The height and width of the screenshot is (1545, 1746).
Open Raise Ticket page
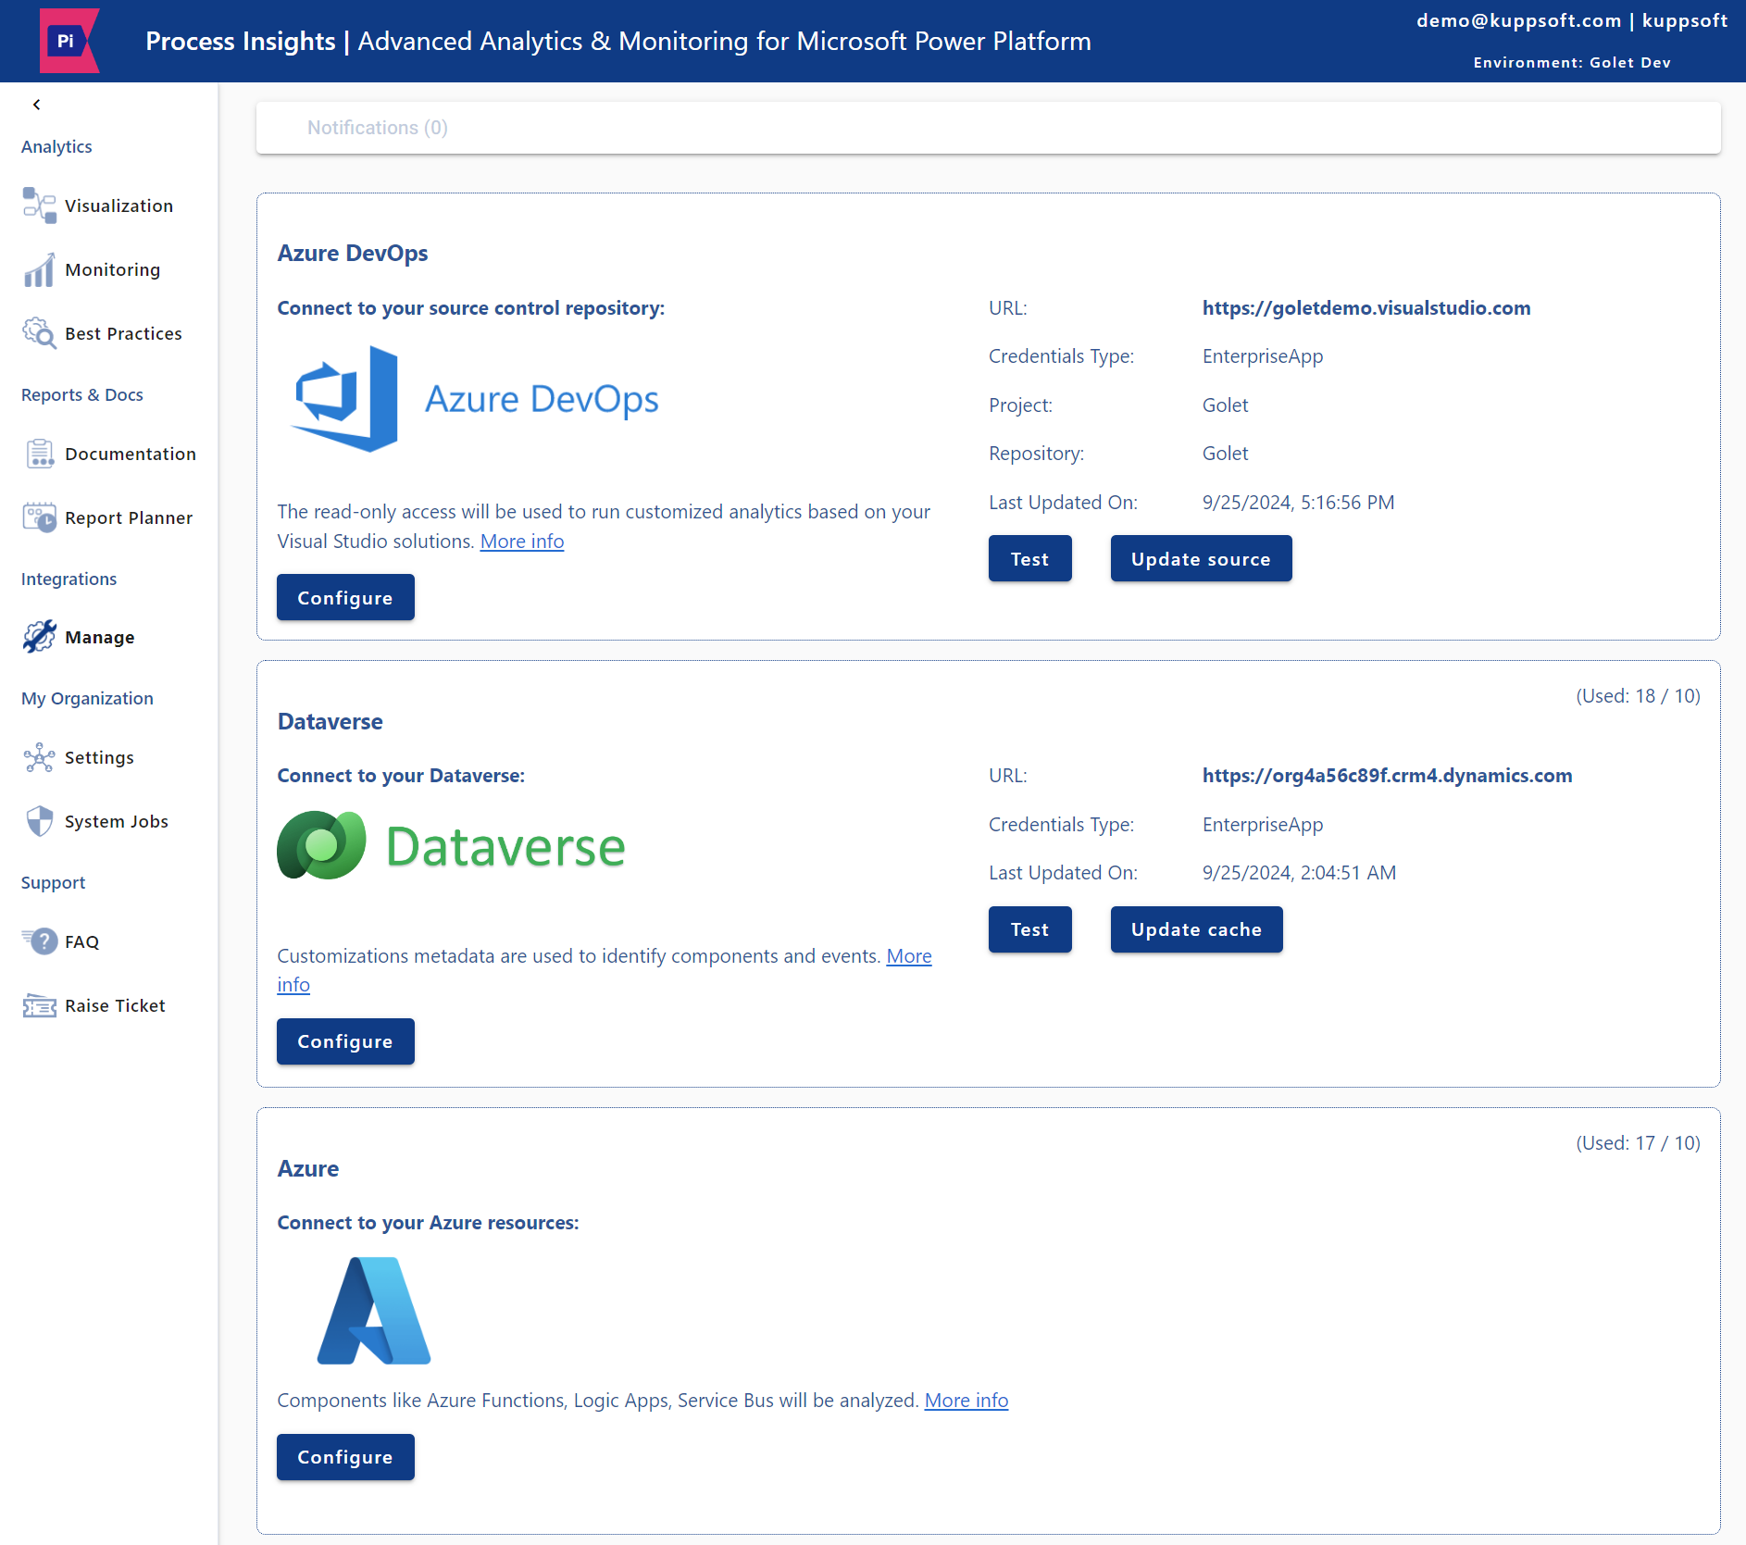pos(115,1005)
